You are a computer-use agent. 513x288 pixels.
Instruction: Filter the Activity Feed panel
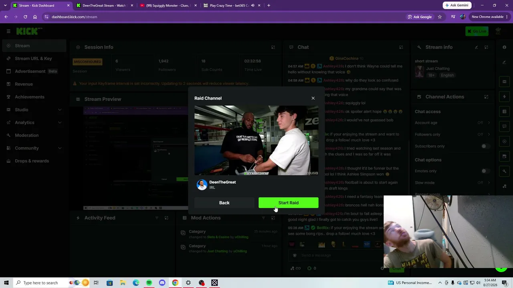click(x=157, y=218)
